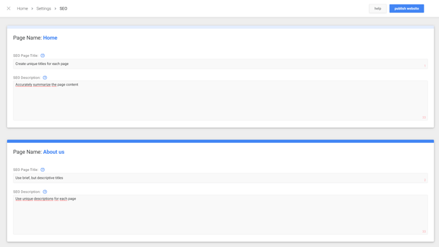
Task: Publish the website
Action: (x=406, y=8)
